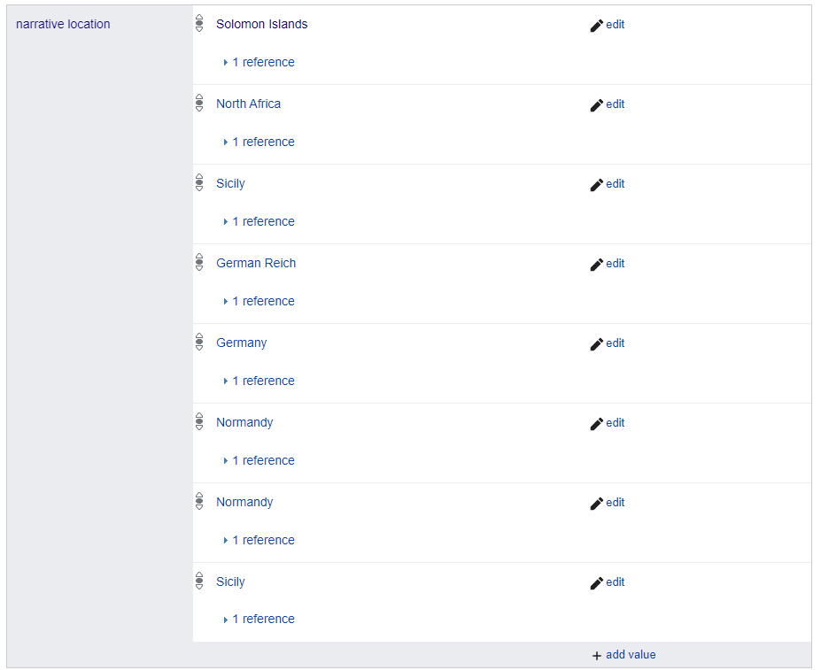Open rank selector next to Germany
This screenshot has width=821, height=670.
click(x=199, y=343)
